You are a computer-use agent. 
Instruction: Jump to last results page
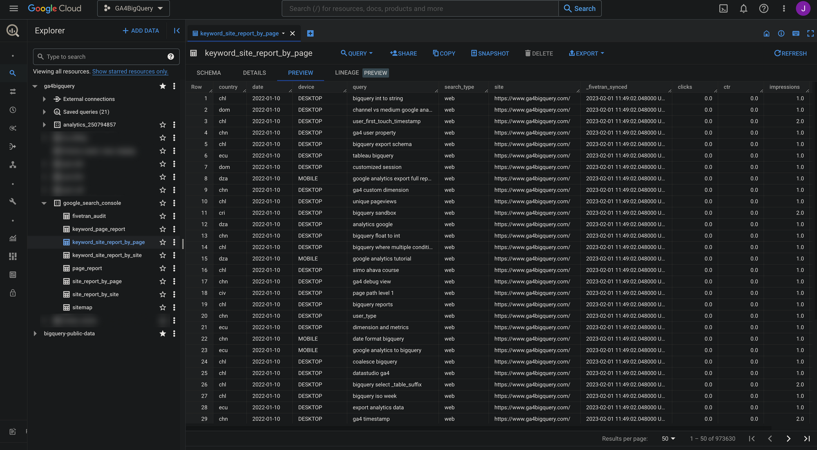click(x=807, y=439)
